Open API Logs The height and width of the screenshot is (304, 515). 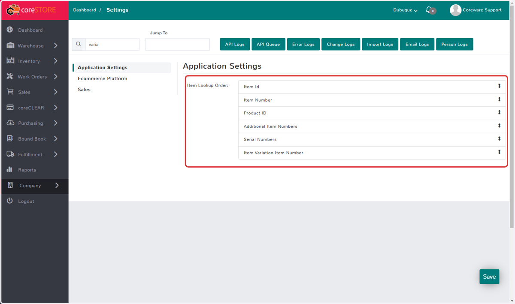pyautogui.click(x=235, y=44)
